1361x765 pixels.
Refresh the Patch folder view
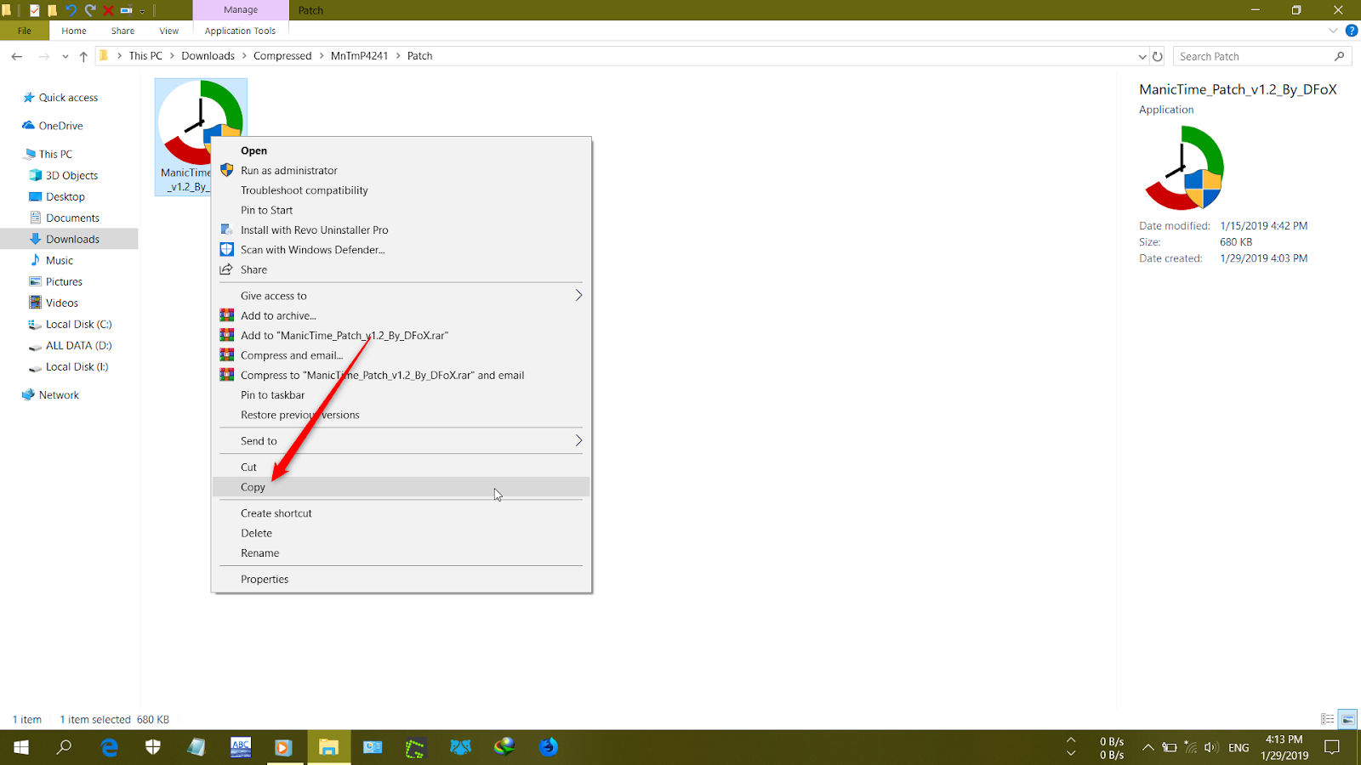point(1157,56)
